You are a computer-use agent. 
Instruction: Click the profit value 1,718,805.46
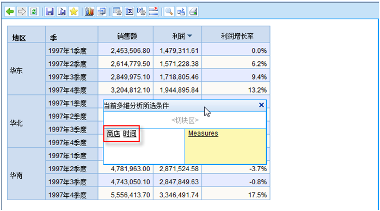[x=179, y=77]
